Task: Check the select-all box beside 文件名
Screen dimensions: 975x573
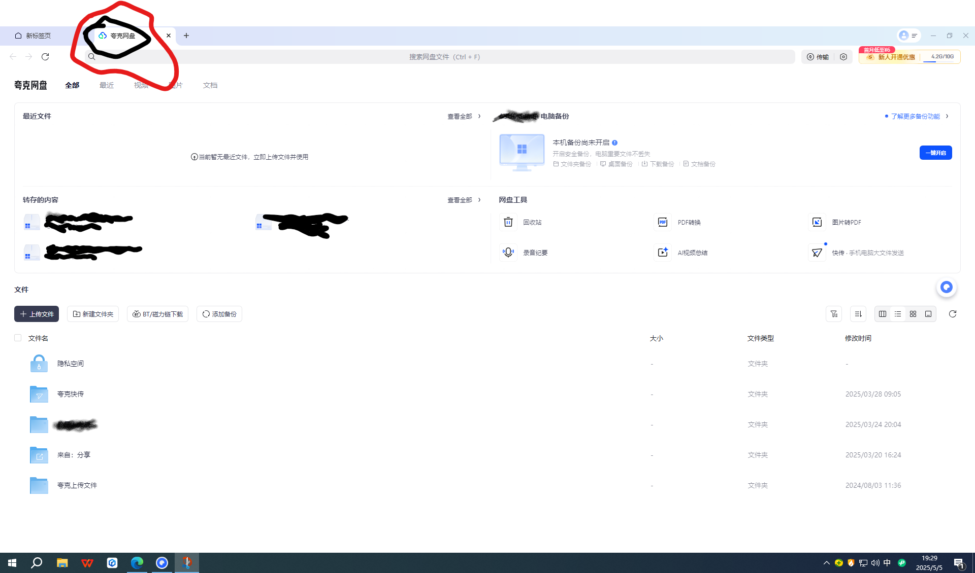Action: (18, 338)
